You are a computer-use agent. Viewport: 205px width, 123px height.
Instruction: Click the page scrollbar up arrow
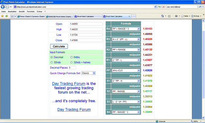click(203, 21)
